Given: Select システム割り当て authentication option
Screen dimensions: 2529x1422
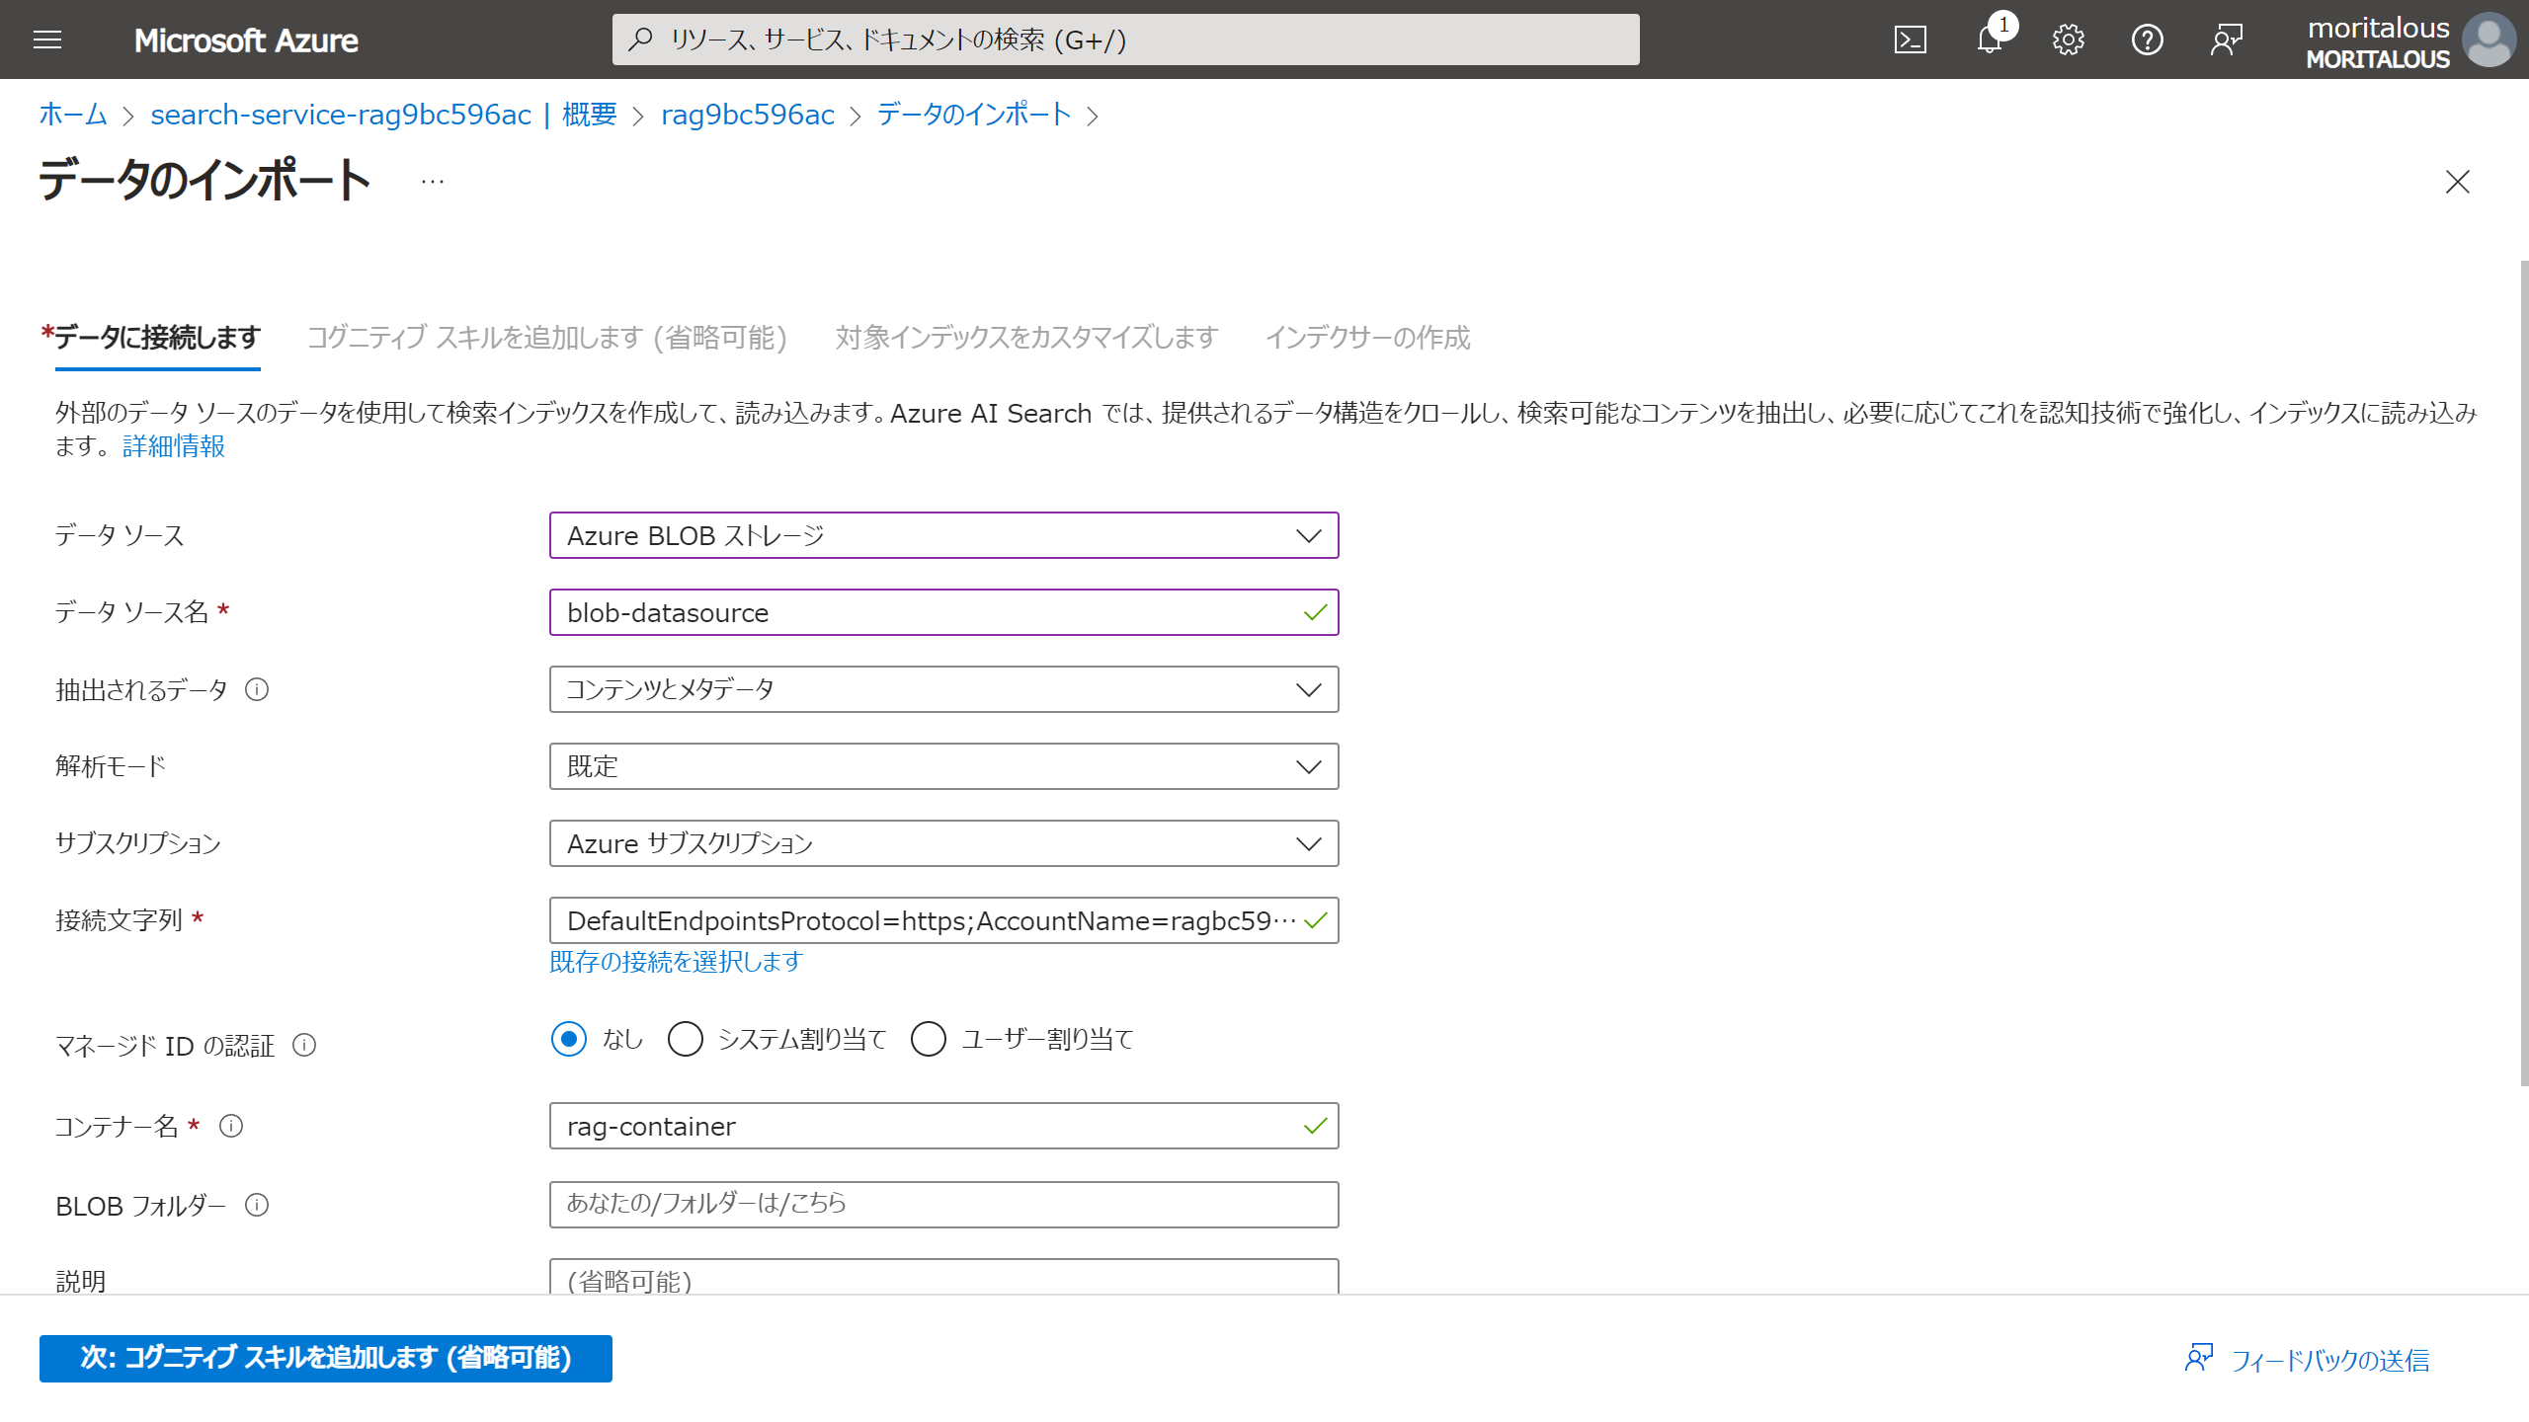Looking at the screenshot, I should click(685, 1039).
